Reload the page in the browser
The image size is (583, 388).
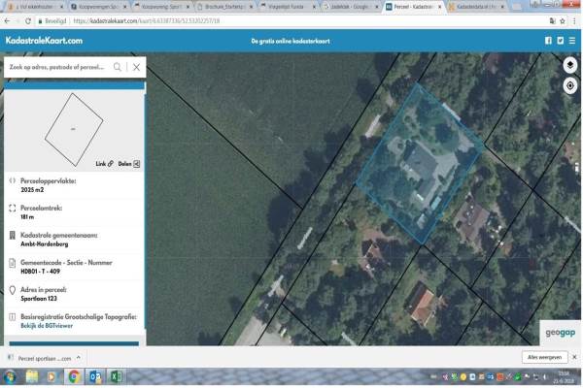28,20
